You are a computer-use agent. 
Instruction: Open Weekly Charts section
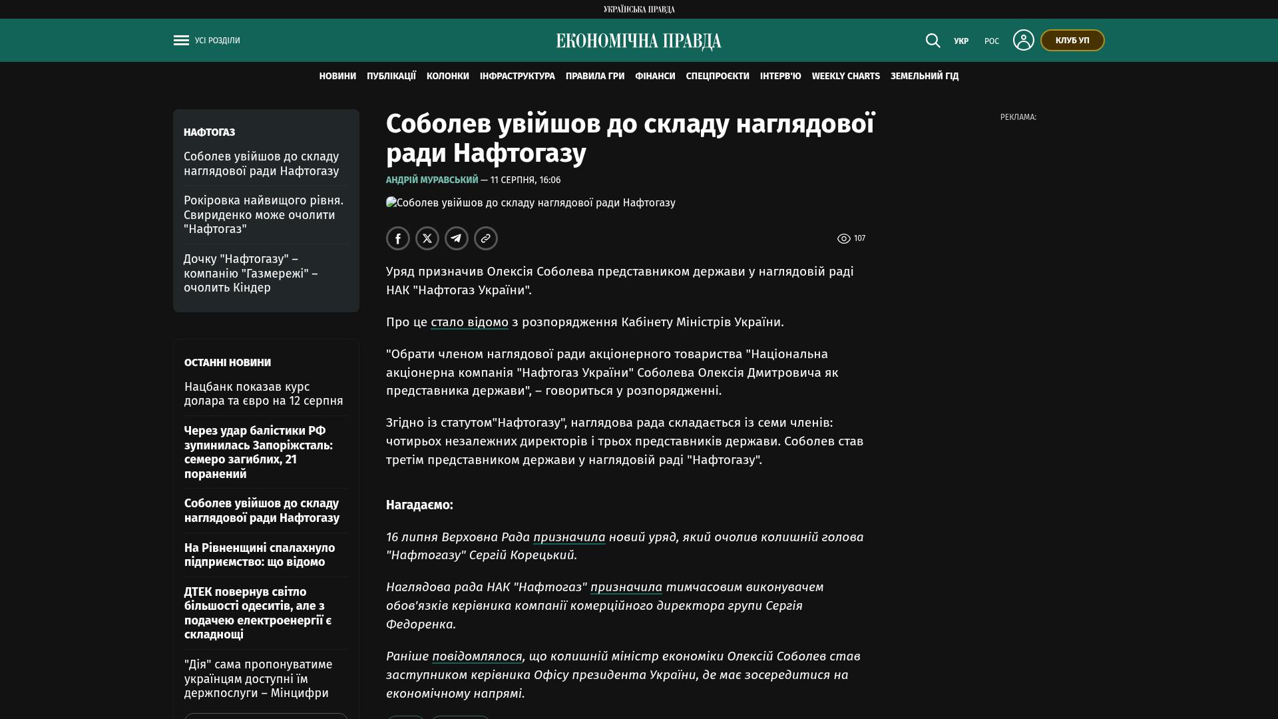click(x=846, y=77)
